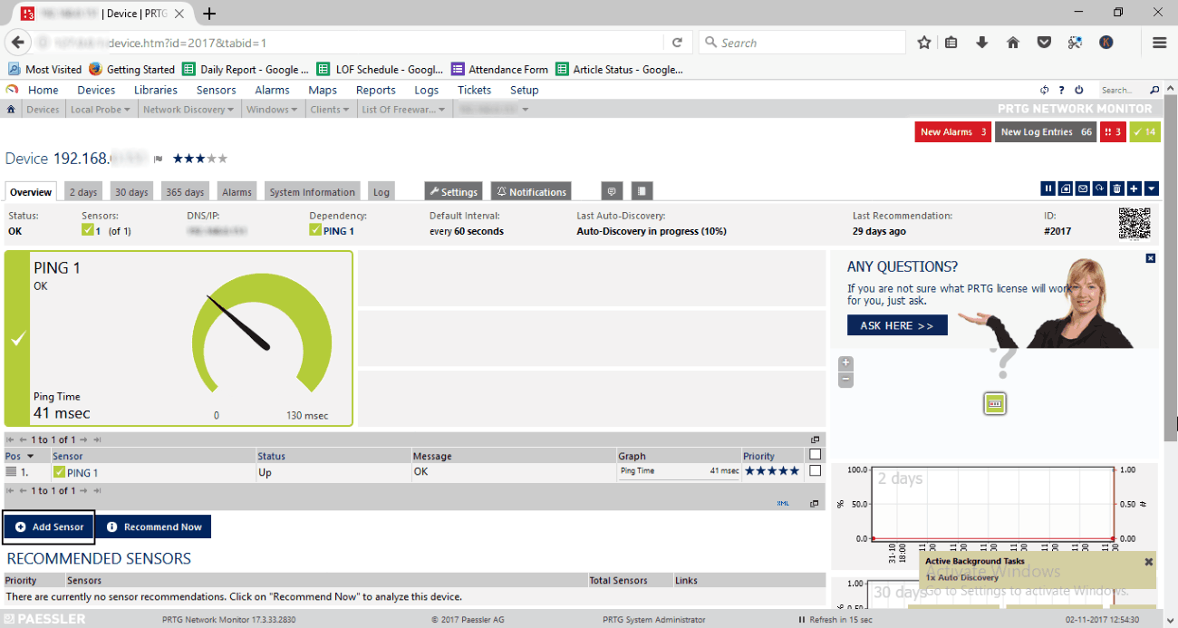
Task: Click the scan-now circular arrow icon
Action: click(1100, 188)
